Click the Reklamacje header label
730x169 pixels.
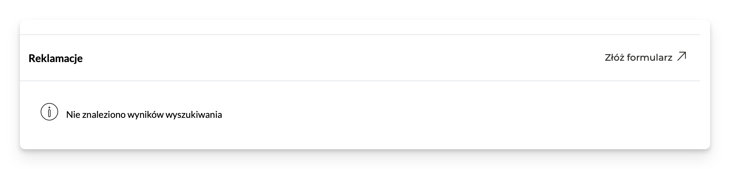[x=56, y=58]
